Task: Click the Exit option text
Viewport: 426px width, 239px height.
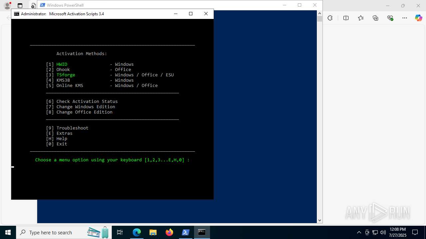Action: point(62,144)
